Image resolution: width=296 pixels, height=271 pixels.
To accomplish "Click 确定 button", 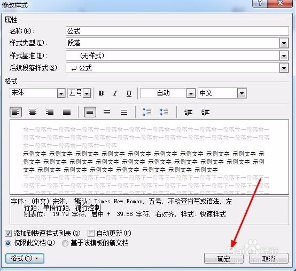I will (224, 258).
